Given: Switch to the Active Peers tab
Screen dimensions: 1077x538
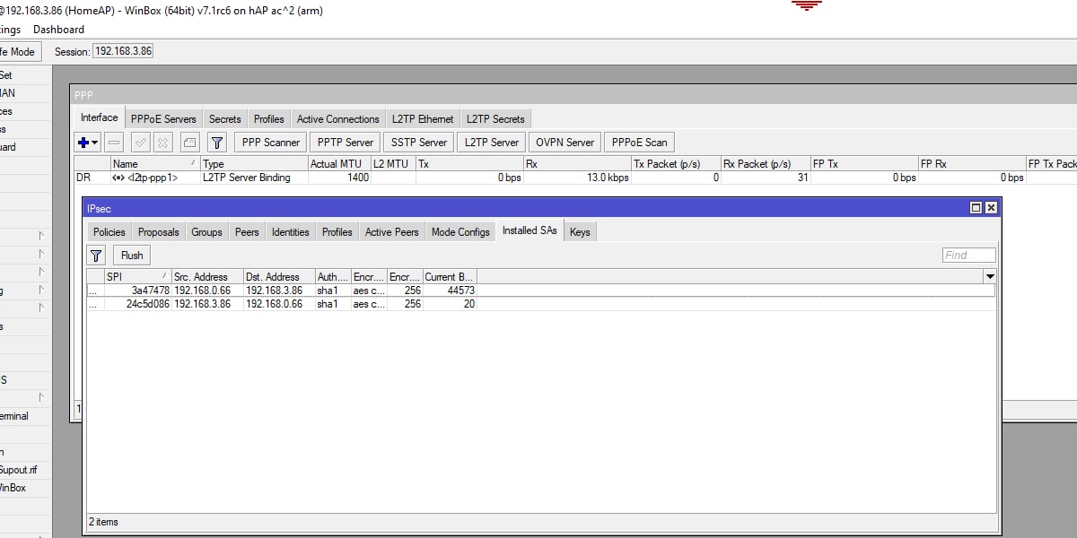Looking at the screenshot, I should 391,231.
